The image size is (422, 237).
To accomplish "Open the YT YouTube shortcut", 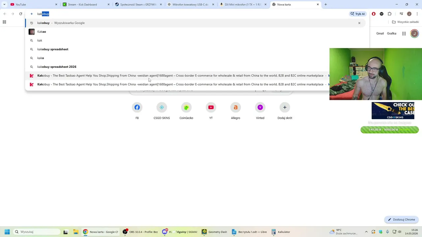I will click(x=211, y=111).
